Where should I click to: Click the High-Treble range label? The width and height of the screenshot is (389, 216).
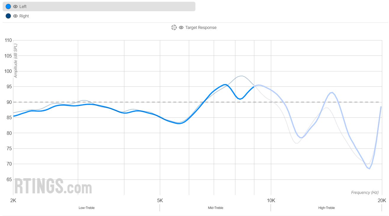click(326, 208)
